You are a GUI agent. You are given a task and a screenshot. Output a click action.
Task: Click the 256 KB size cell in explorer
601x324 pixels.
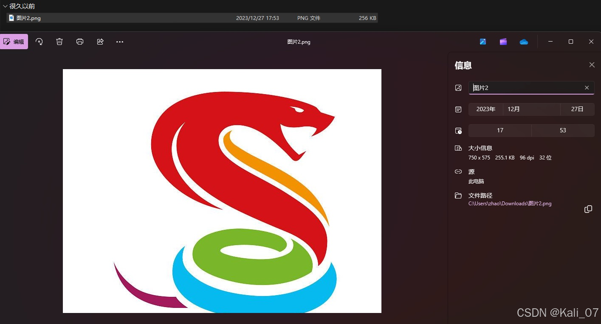coord(367,18)
